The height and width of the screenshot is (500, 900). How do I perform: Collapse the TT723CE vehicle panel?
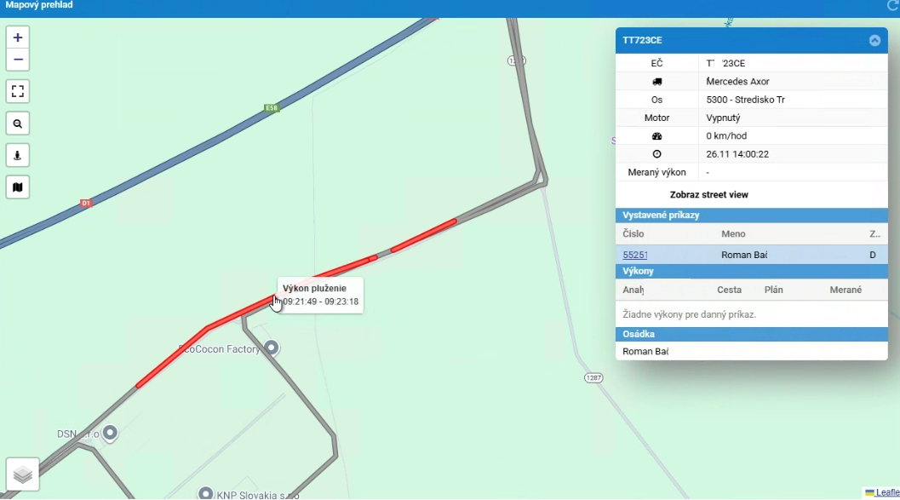pos(874,40)
